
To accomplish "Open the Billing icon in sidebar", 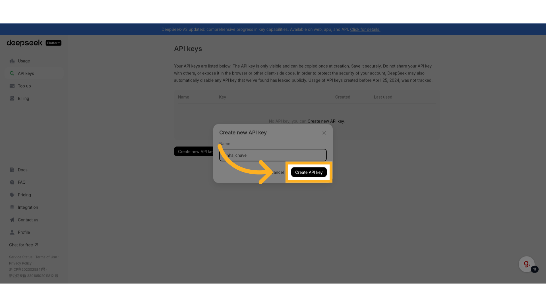I will click(x=12, y=98).
